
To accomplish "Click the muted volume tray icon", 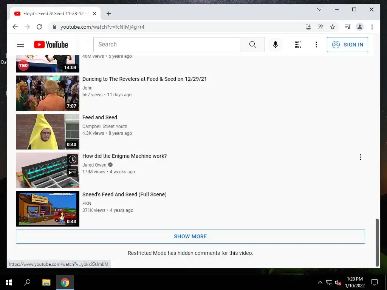I will [338, 282].
